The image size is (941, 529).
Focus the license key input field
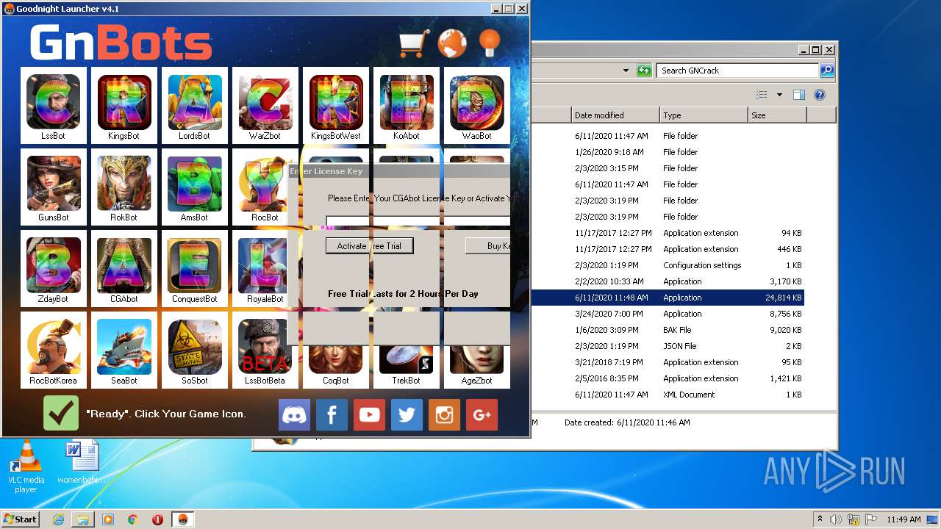418,220
